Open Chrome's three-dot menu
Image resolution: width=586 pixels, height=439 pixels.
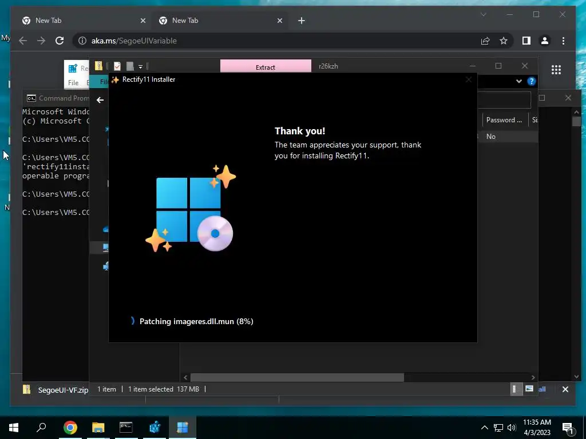[x=563, y=41]
